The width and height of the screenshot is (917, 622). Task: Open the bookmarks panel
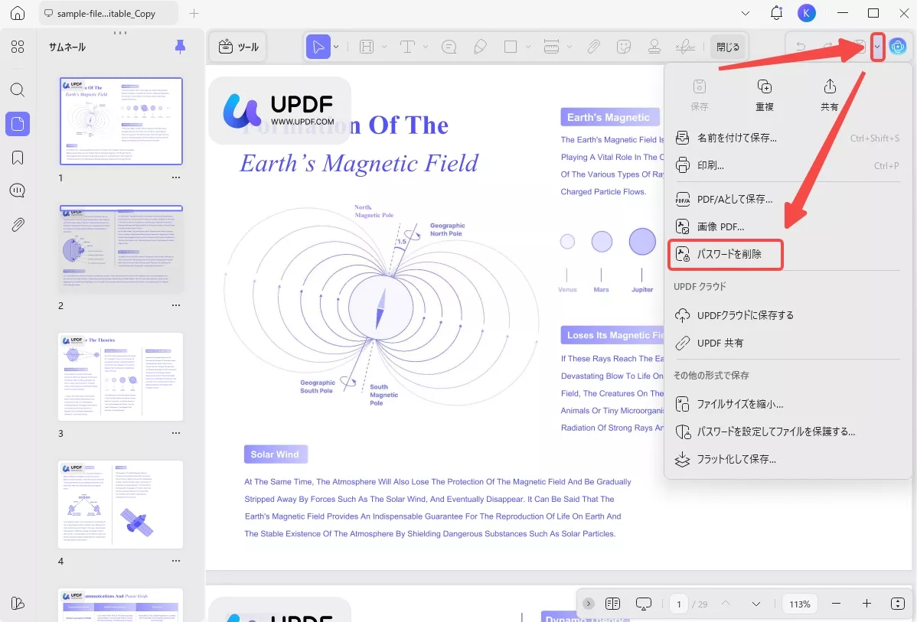pos(17,157)
